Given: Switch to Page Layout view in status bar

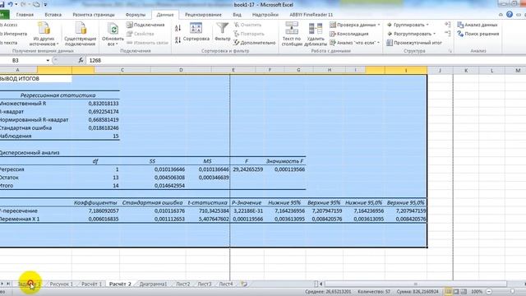Looking at the screenshot, I should click(456, 292).
